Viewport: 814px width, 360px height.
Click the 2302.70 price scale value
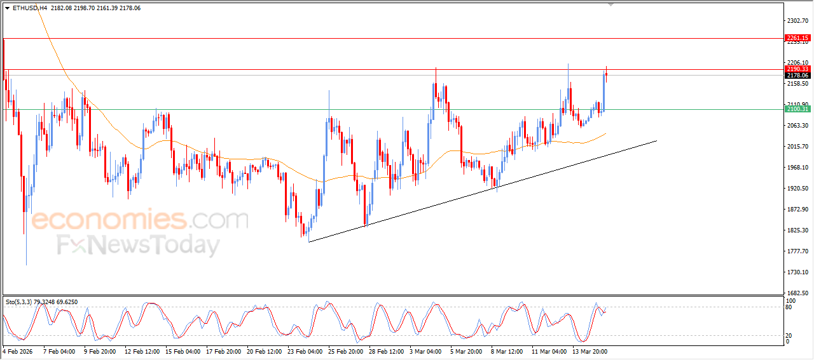[x=797, y=21]
